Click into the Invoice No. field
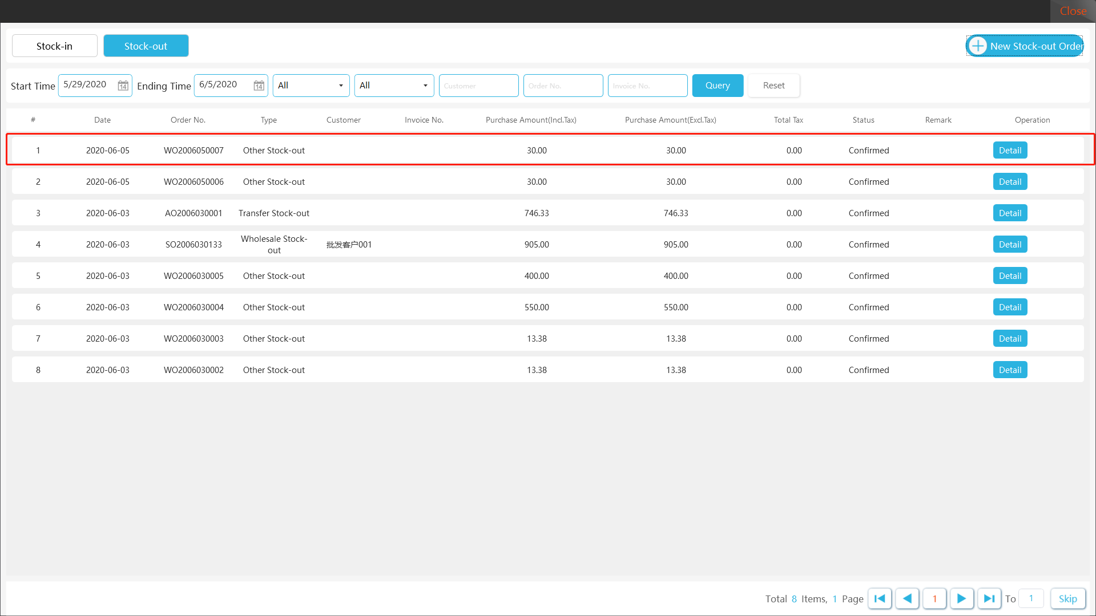The width and height of the screenshot is (1096, 616). tap(647, 86)
